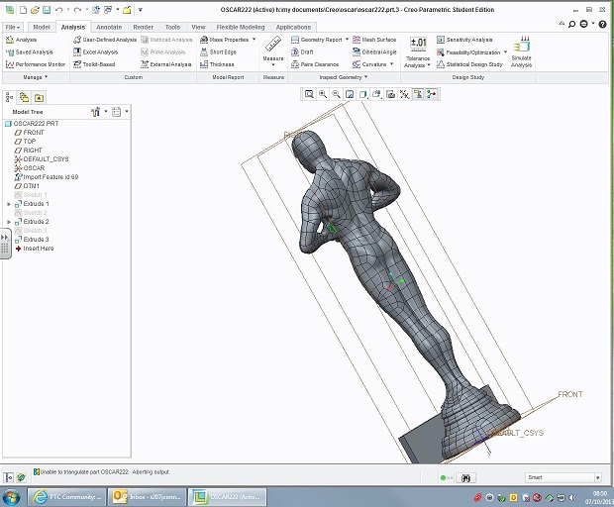The image size is (614, 507).
Task: Check Short Edge analysis
Action: (x=218, y=52)
